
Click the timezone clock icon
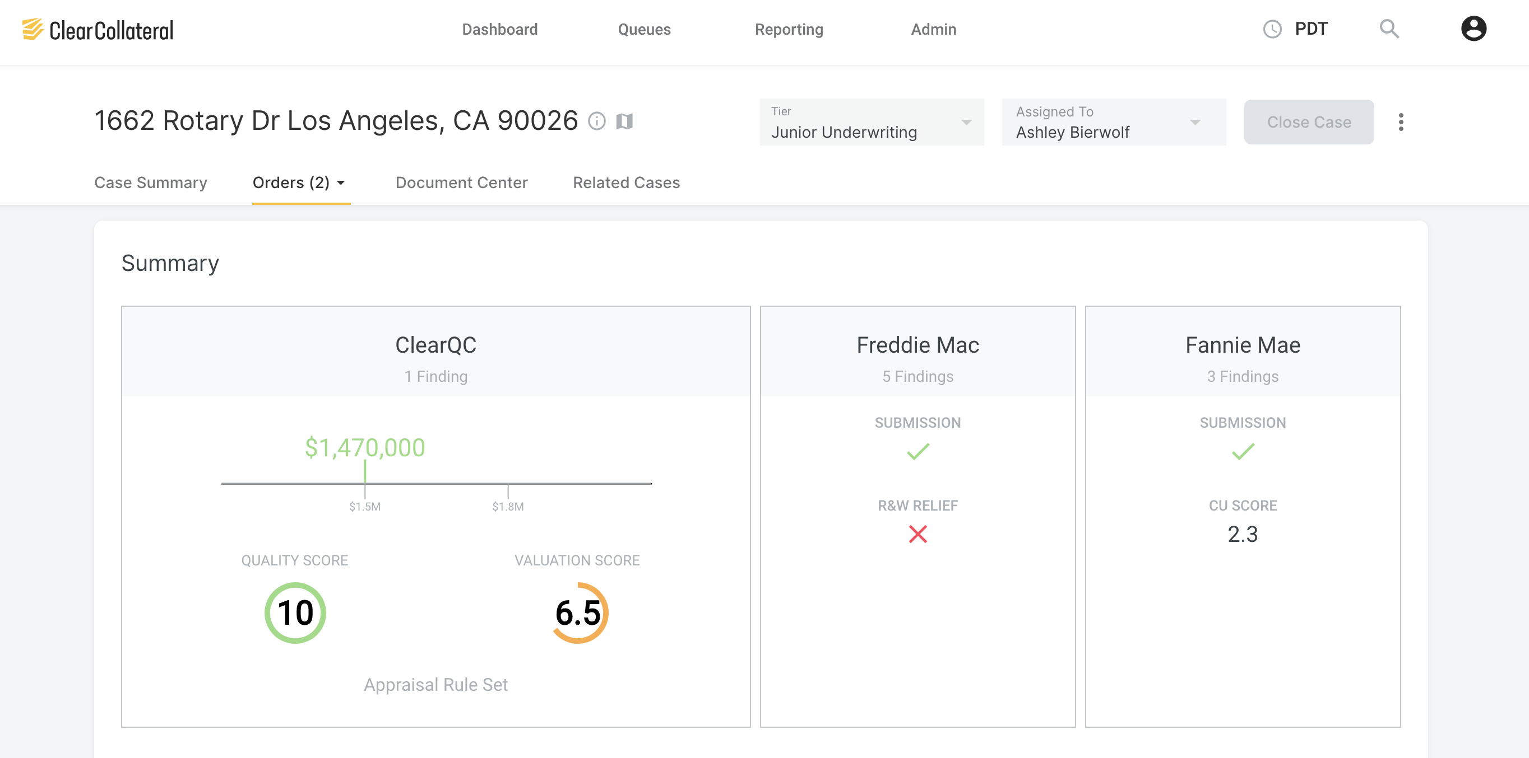click(1272, 29)
